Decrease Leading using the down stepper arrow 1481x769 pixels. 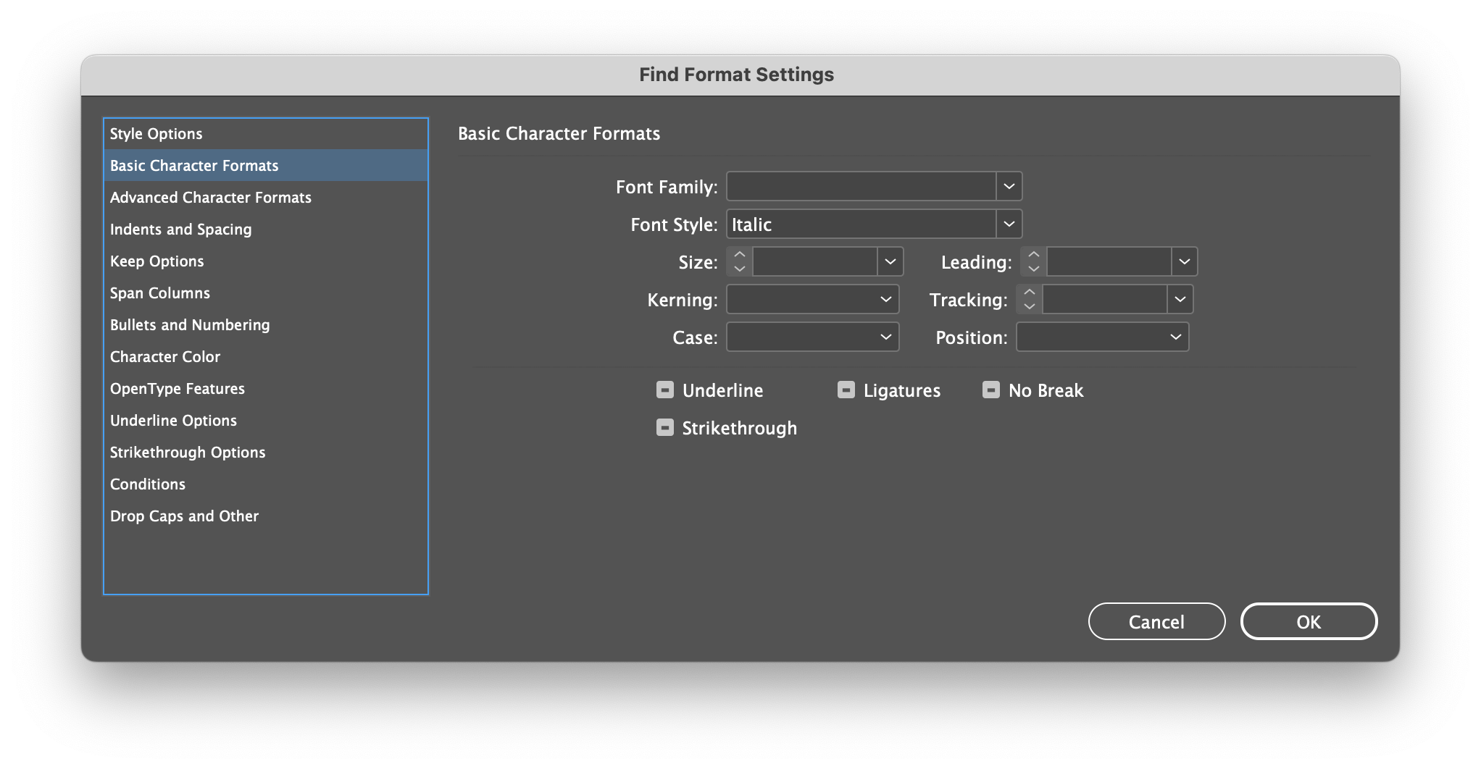coord(1032,268)
